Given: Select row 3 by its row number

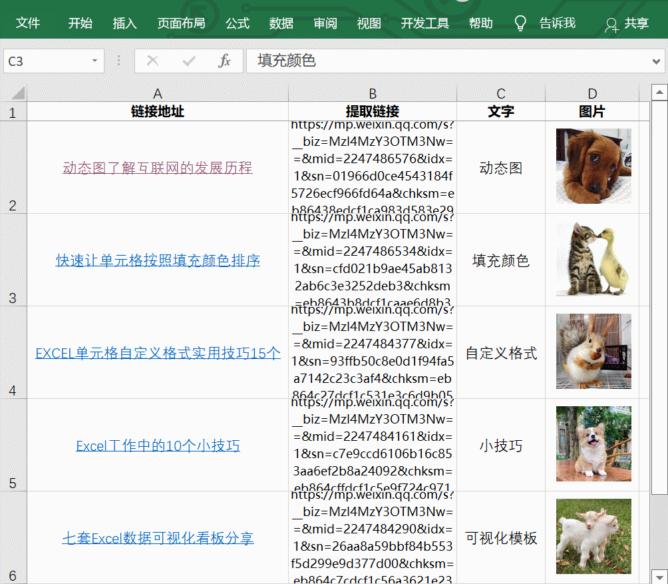Looking at the screenshot, I should pyautogui.click(x=13, y=298).
